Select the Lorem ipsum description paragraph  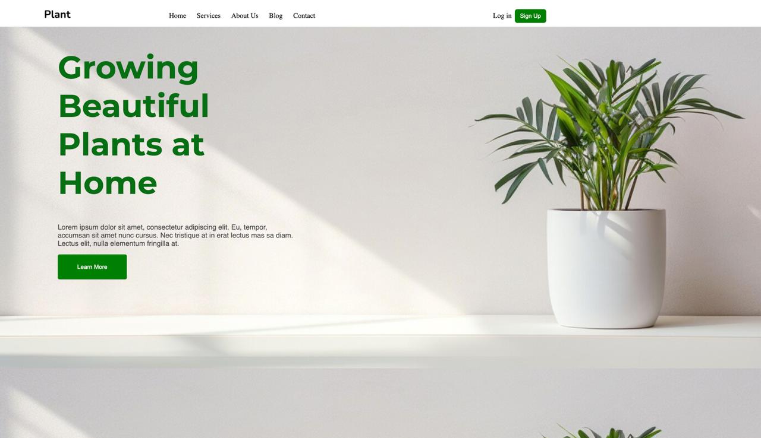175,236
